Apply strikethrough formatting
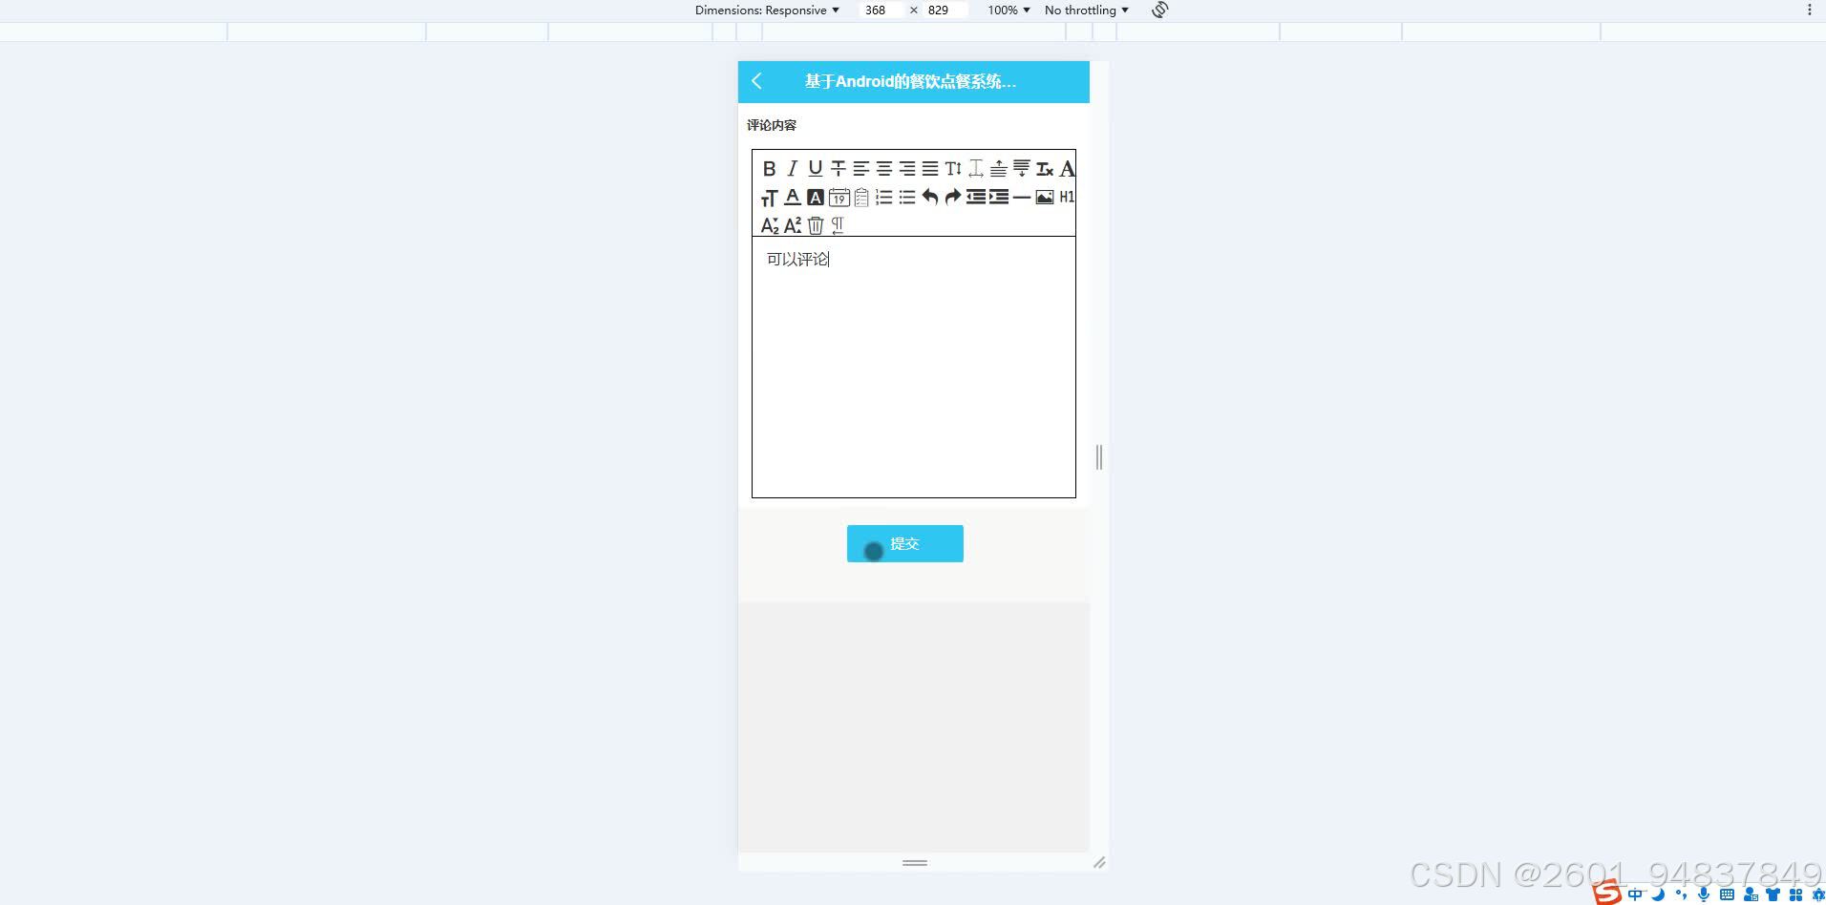Screen dimensions: 1826x905 coord(838,169)
